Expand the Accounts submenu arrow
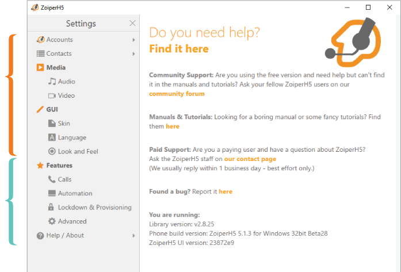 pyautogui.click(x=133, y=40)
